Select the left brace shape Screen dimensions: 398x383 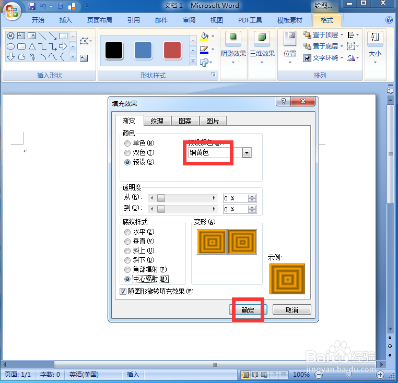point(63,56)
